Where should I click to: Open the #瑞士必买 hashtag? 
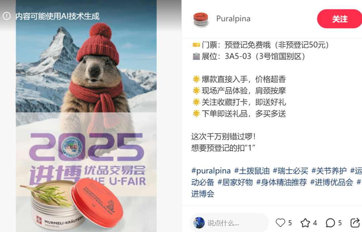[x=290, y=171]
